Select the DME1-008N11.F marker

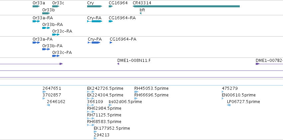(118, 64)
